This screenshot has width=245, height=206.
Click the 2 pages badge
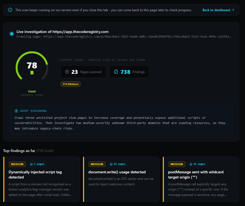37,164
